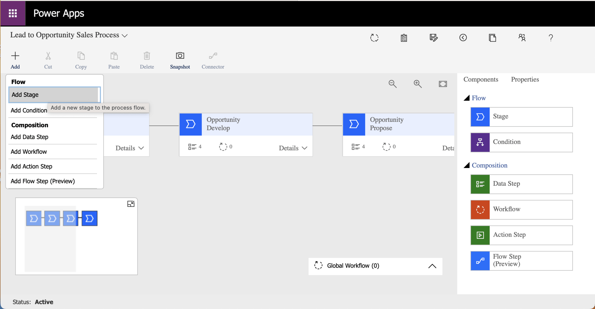
Task: Switch to the Properties tab
Action: (525, 80)
